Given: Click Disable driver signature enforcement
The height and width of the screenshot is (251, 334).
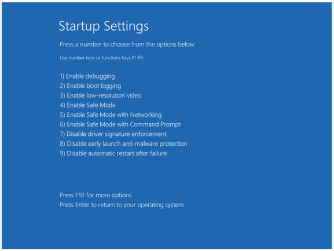Looking at the screenshot, I should point(113,134).
